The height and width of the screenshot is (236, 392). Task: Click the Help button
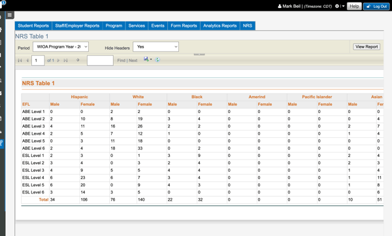click(354, 7)
